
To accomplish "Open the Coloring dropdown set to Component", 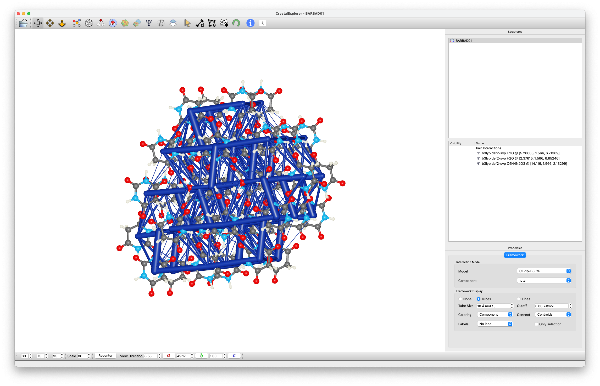I will click(x=495, y=314).
